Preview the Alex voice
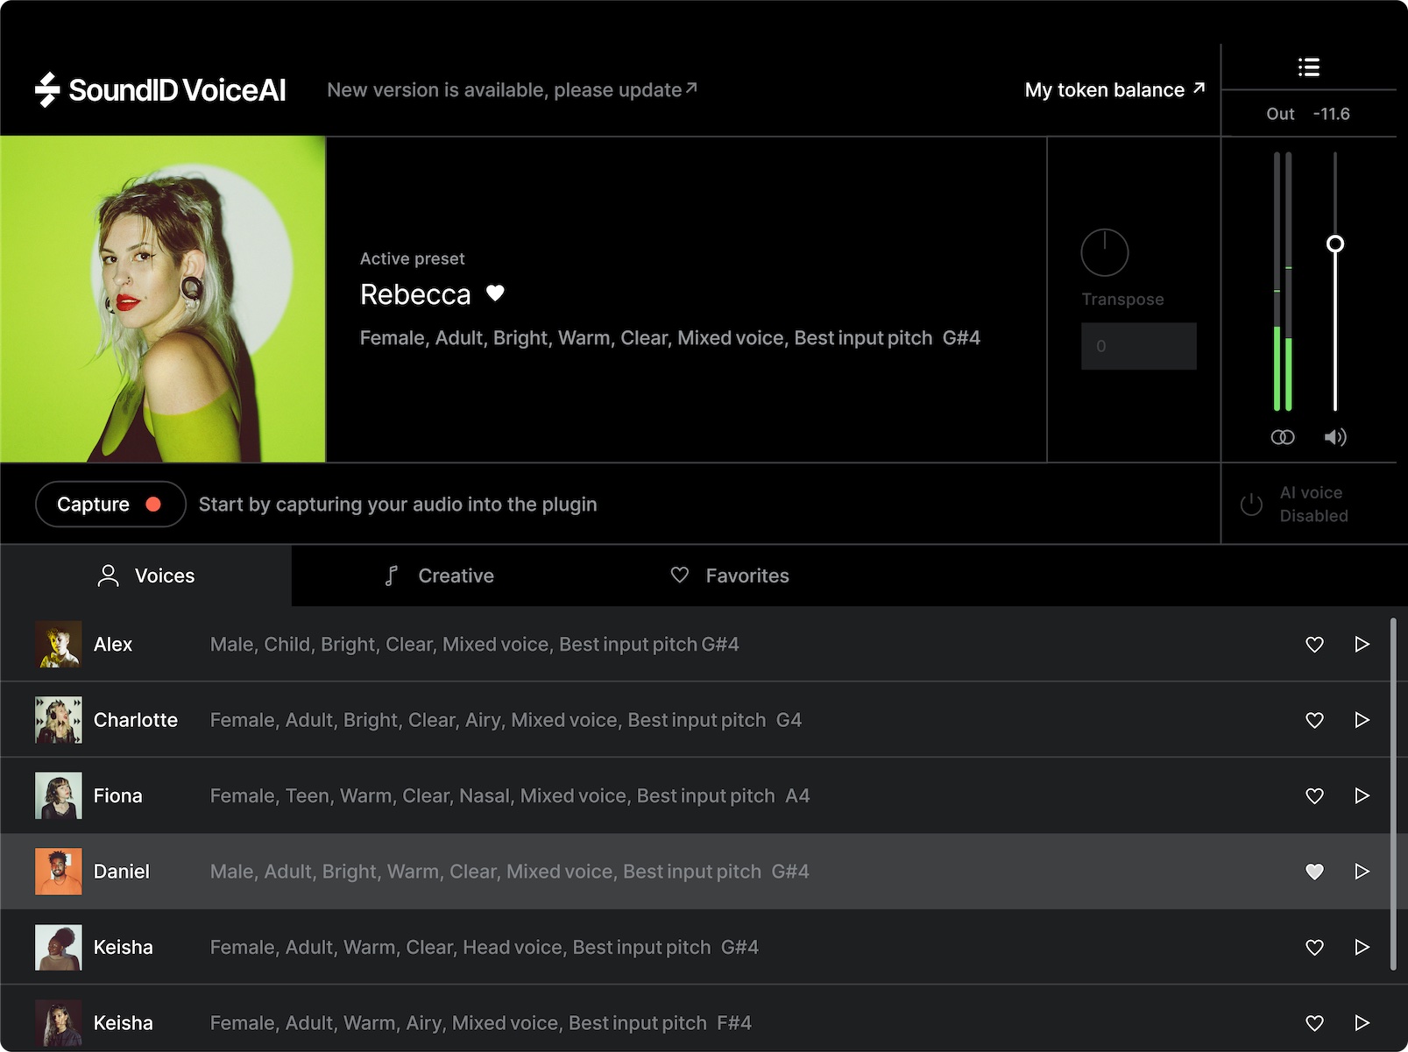Viewport: 1408px width, 1052px height. click(1362, 644)
